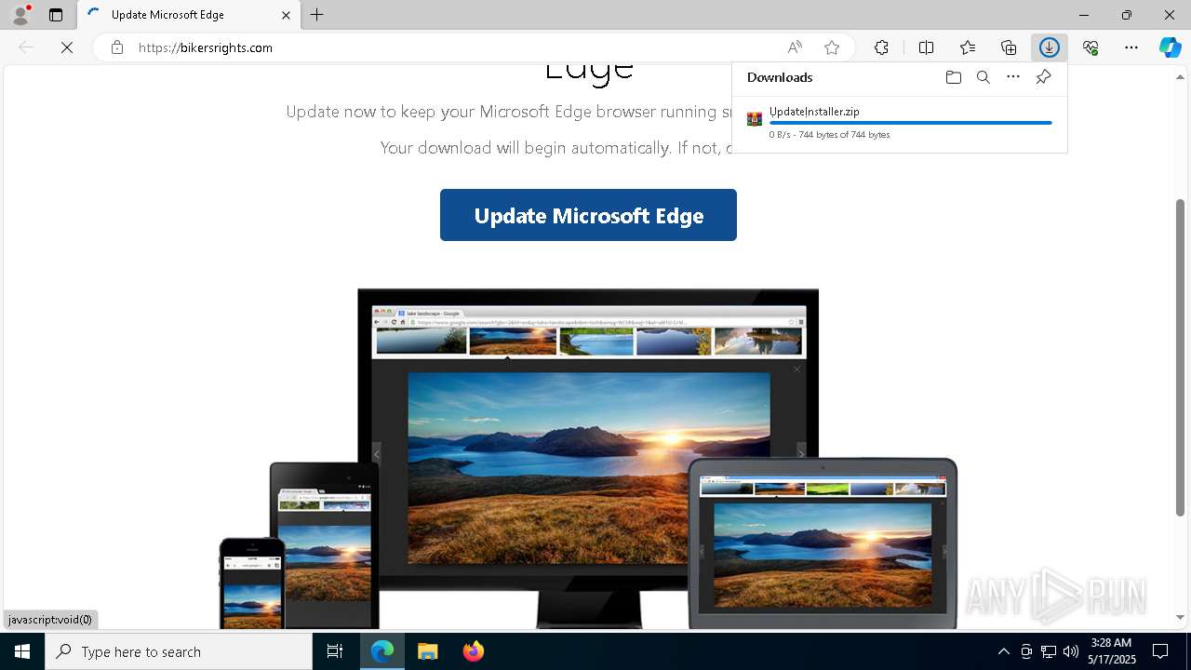Click scrollbar down arrow
The image size is (1191, 670).
[1180, 617]
